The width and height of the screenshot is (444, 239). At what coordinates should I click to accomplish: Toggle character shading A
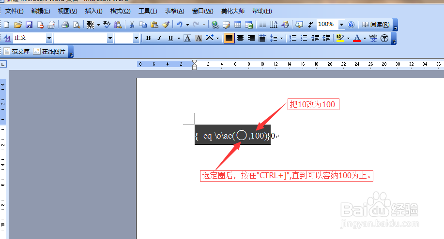click(199, 38)
